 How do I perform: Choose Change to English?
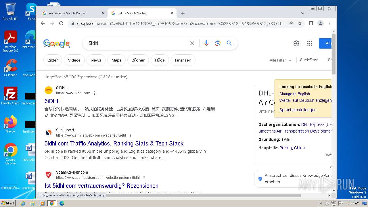pos(295,94)
